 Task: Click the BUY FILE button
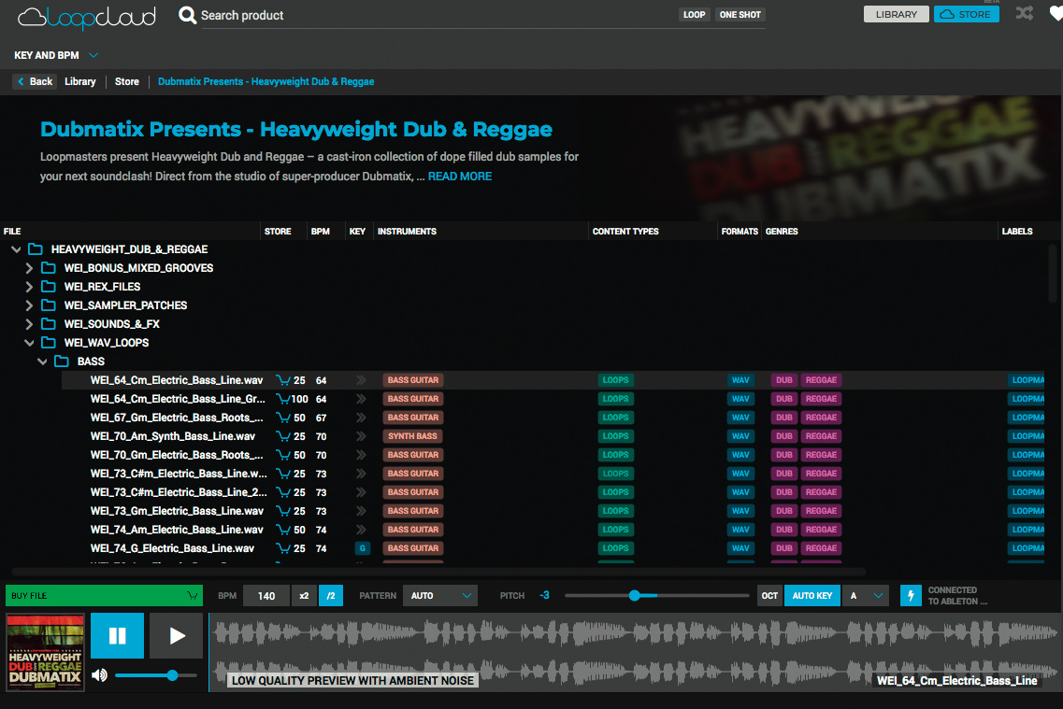(x=103, y=596)
